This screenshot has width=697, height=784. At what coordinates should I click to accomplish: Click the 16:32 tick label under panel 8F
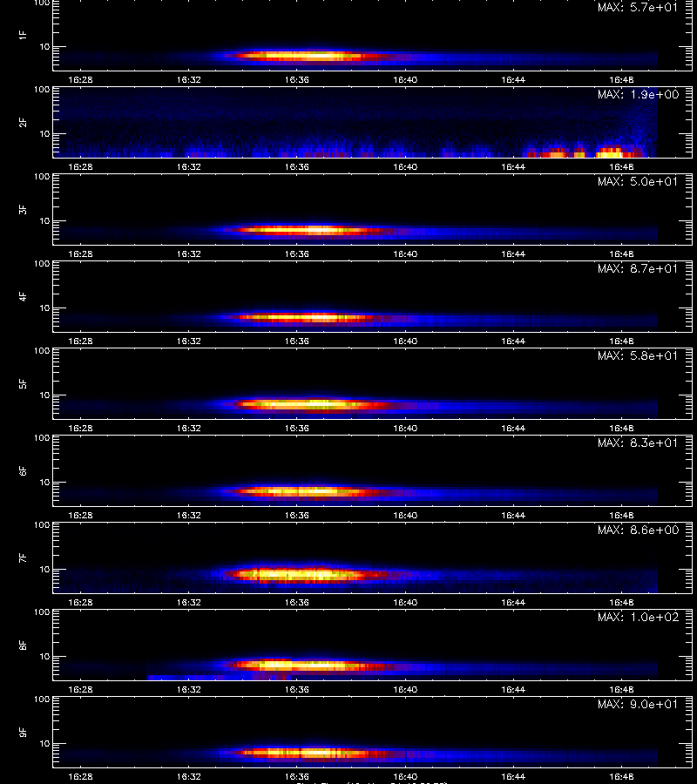coord(188,690)
